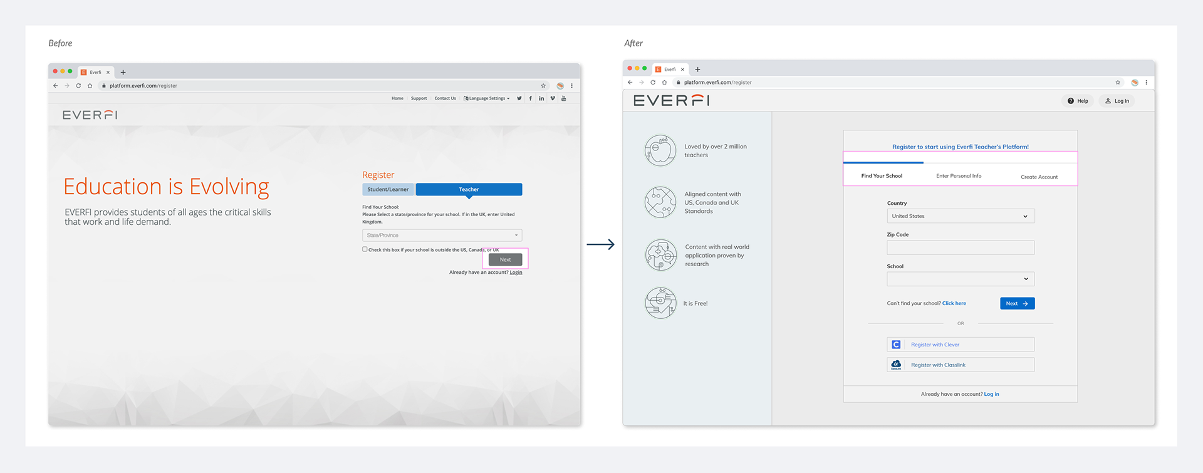The width and height of the screenshot is (1203, 473).
Task: Open Support menu link in Before header
Action: click(419, 98)
